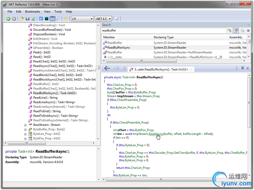Open the Tools menu

(58, 12)
